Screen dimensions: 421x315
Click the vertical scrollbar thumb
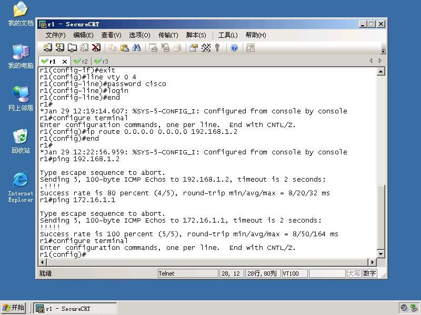380,217
